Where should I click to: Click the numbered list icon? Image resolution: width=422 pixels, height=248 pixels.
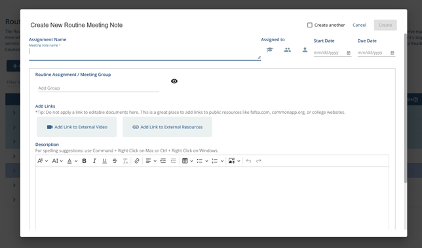(214, 161)
